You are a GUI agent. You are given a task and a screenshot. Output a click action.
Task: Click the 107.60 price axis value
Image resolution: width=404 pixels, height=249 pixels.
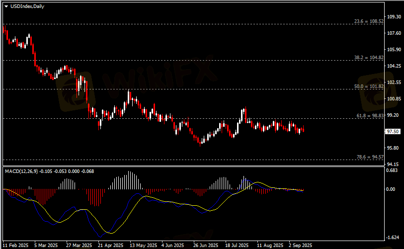click(x=394, y=33)
